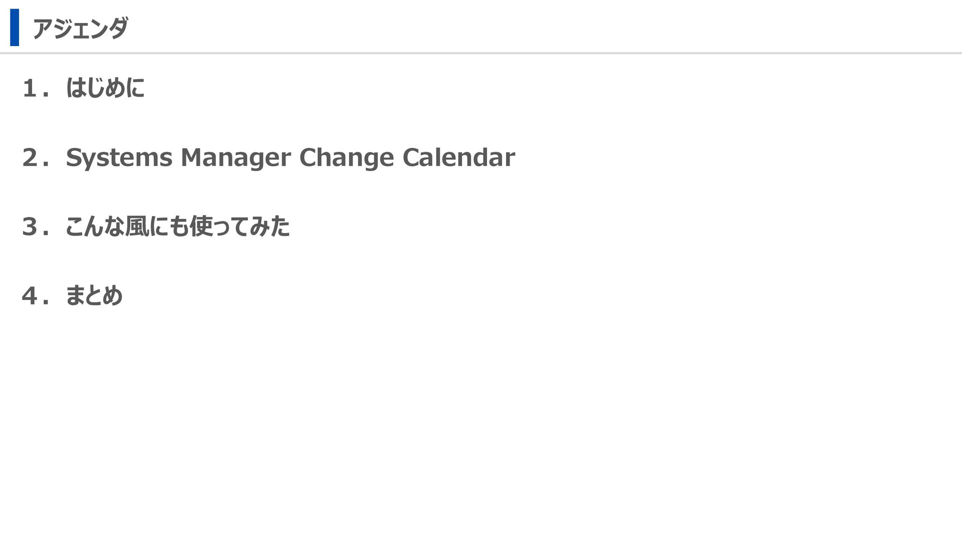Click the blue accent bar beside the title
The height and width of the screenshot is (541, 962).
coord(15,28)
